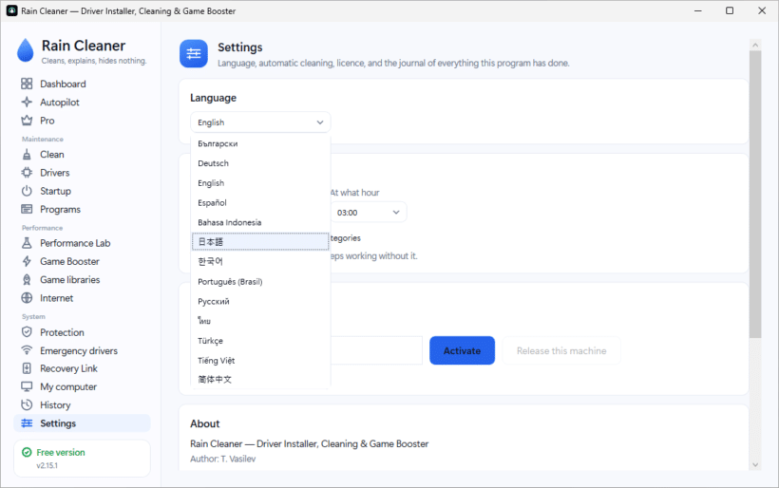Click the My computer monitor icon
The height and width of the screenshot is (488, 779).
click(x=27, y=386)
